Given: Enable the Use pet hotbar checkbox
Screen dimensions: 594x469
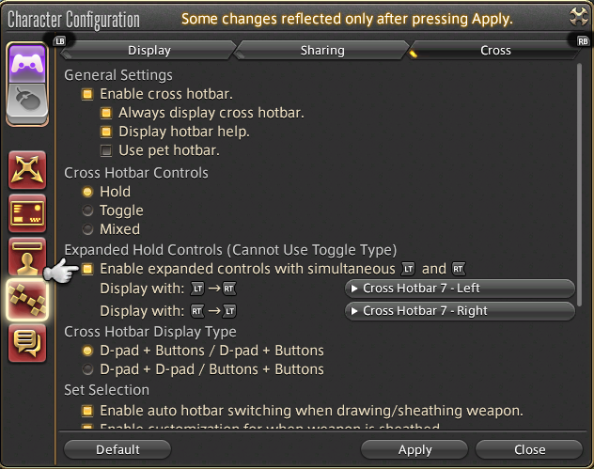Looking at the screenshot, I should [106, 150].
